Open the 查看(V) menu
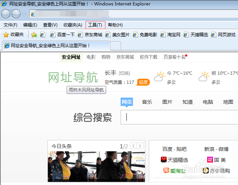 click(50, 25)
